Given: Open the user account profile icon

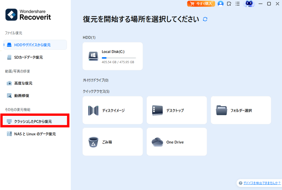Looking at the screenshot, I should (220, 4).
